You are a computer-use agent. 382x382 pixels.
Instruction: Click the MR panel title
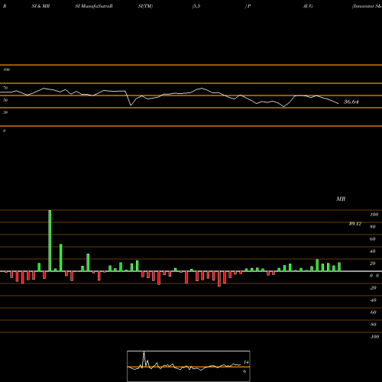tap(341, 199)
